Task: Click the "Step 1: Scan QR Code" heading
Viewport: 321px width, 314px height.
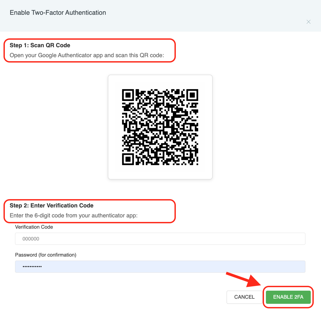Action: pyautogui.click(x=40, y=45)
